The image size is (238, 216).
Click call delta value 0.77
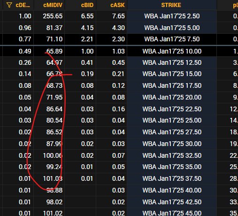(x=25, y=39)
